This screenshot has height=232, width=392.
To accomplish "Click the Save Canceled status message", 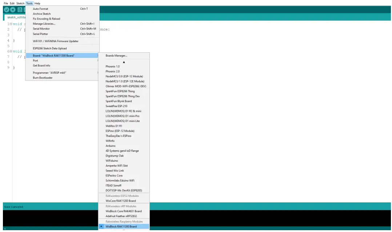I will [14, 207].
